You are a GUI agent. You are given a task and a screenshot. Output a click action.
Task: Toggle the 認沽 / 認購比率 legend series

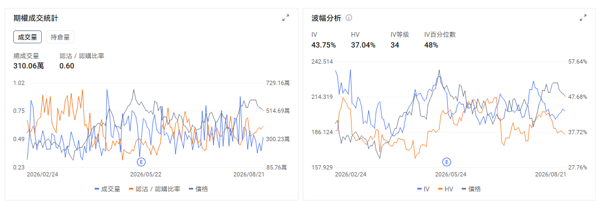coord(155,189)
